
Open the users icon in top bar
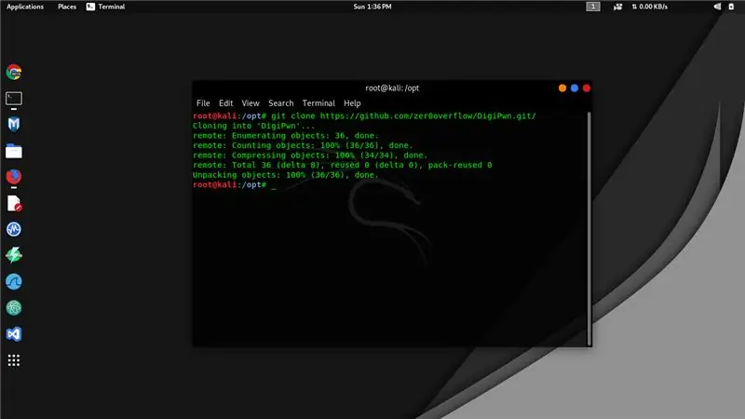point(617,7)
